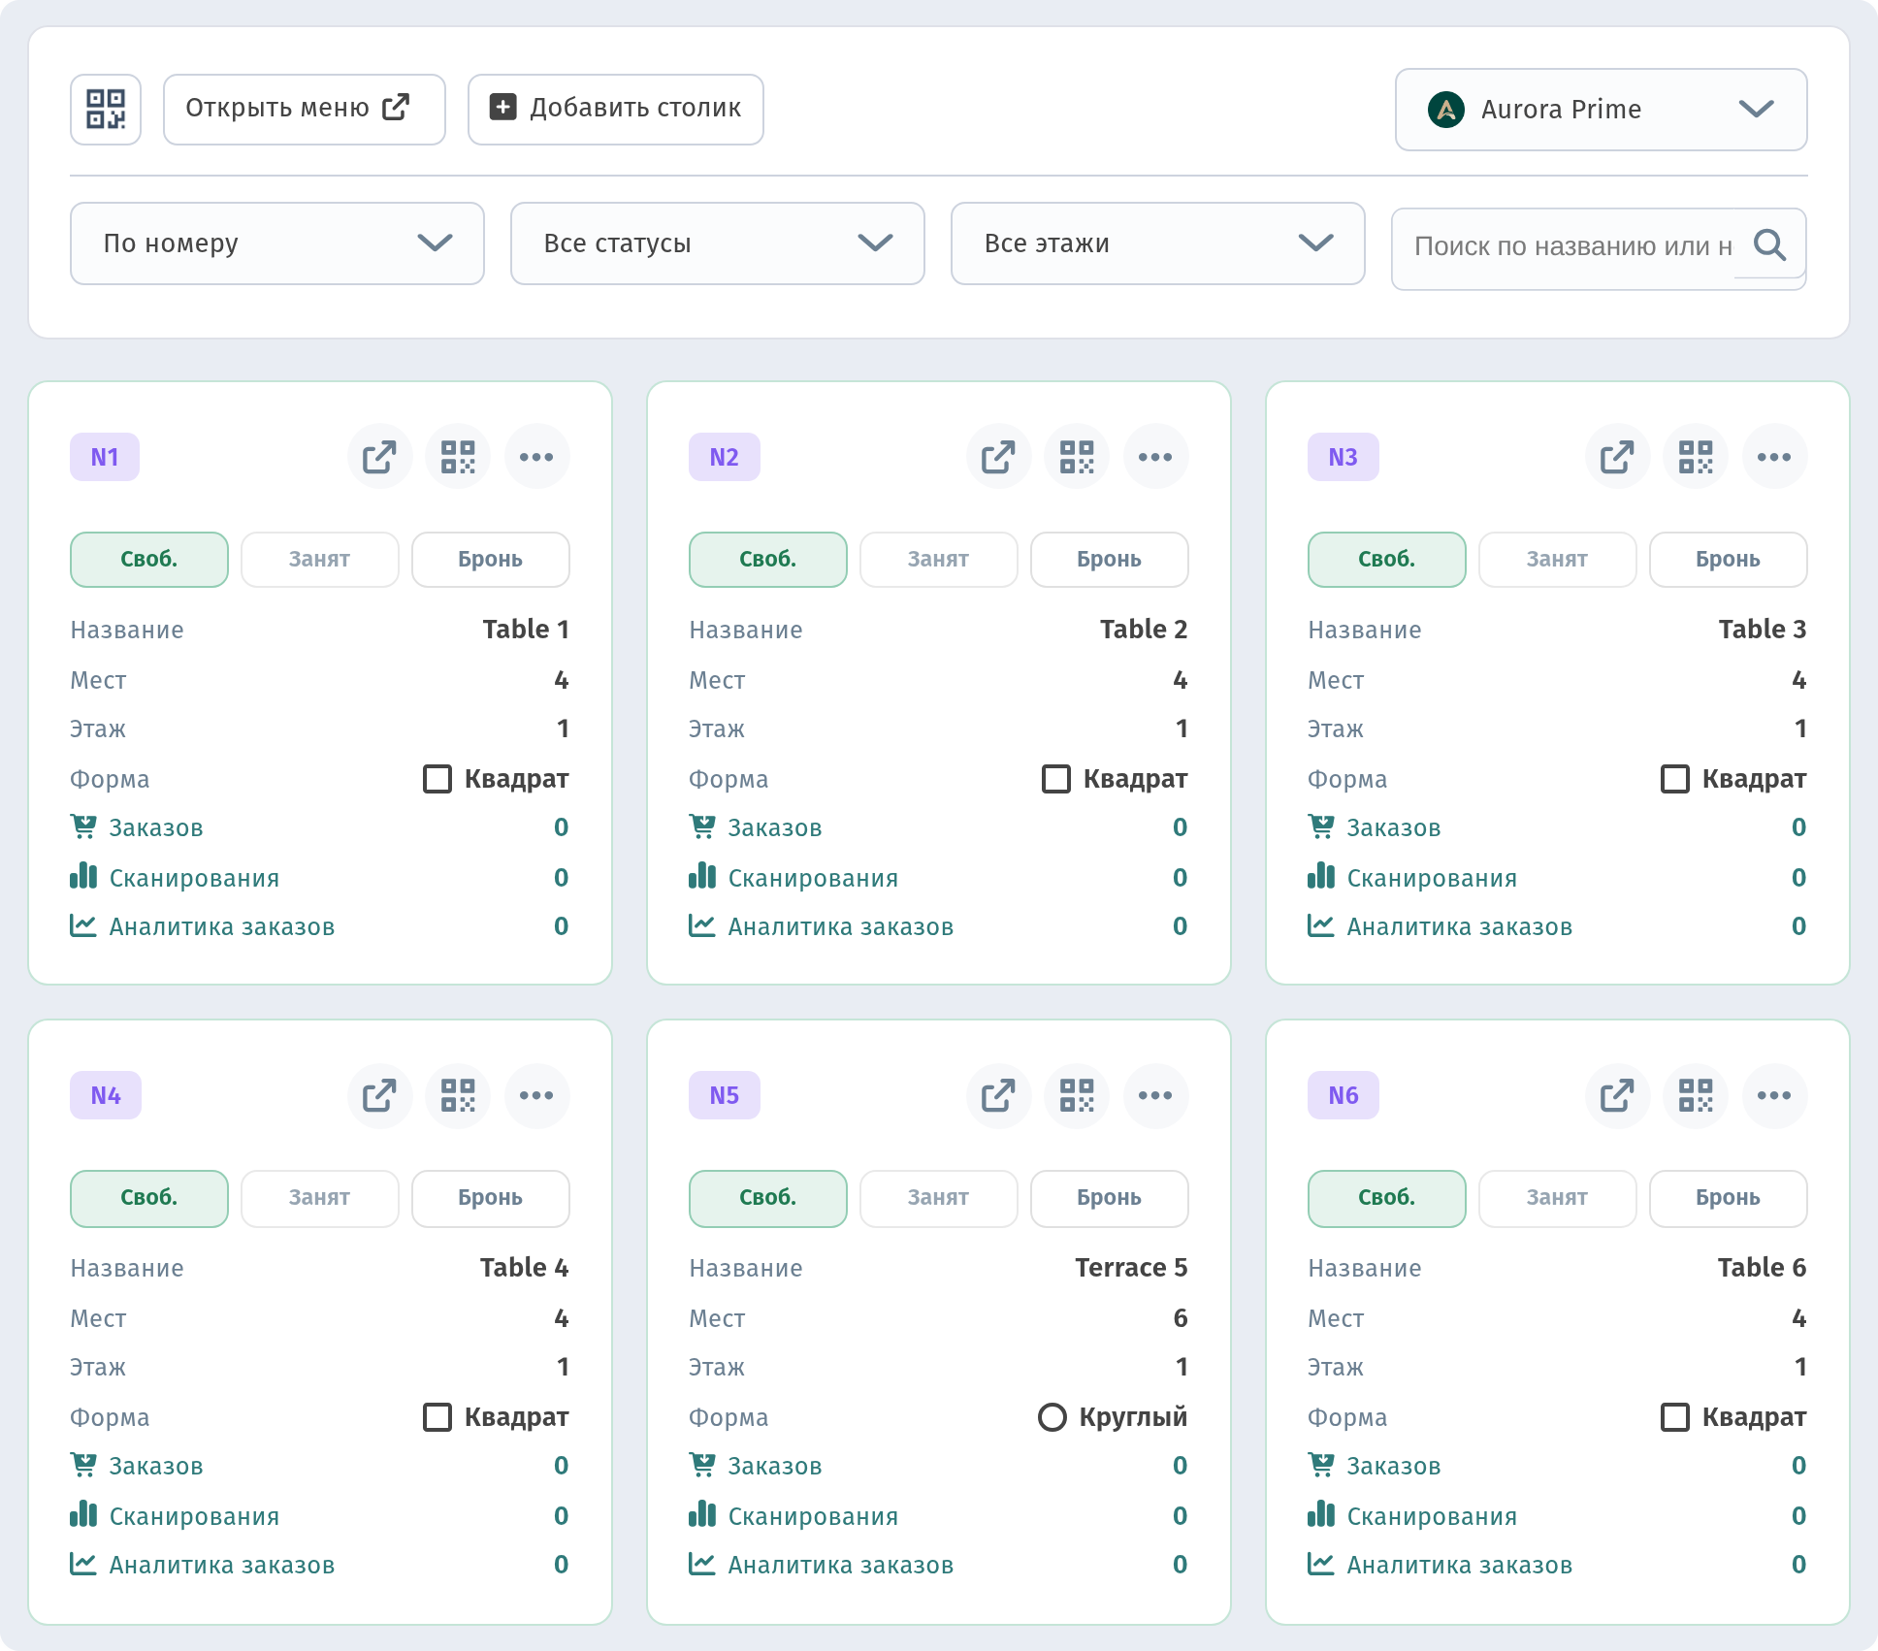Open the Все статусы filter dropdown
This screenshot has width=1878, height=1651.
[x=718, y=243]
